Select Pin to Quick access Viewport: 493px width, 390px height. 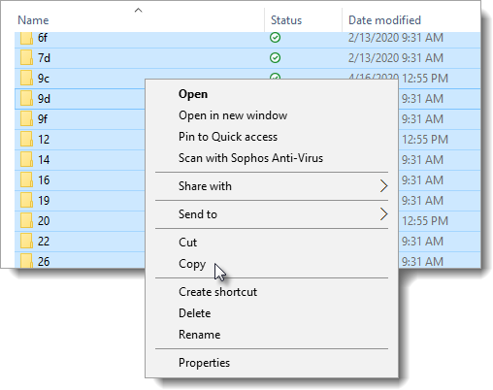228,137
